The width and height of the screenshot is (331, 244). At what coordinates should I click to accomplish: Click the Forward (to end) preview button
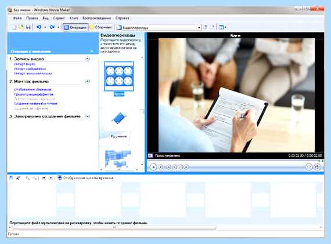coord(186,167)
